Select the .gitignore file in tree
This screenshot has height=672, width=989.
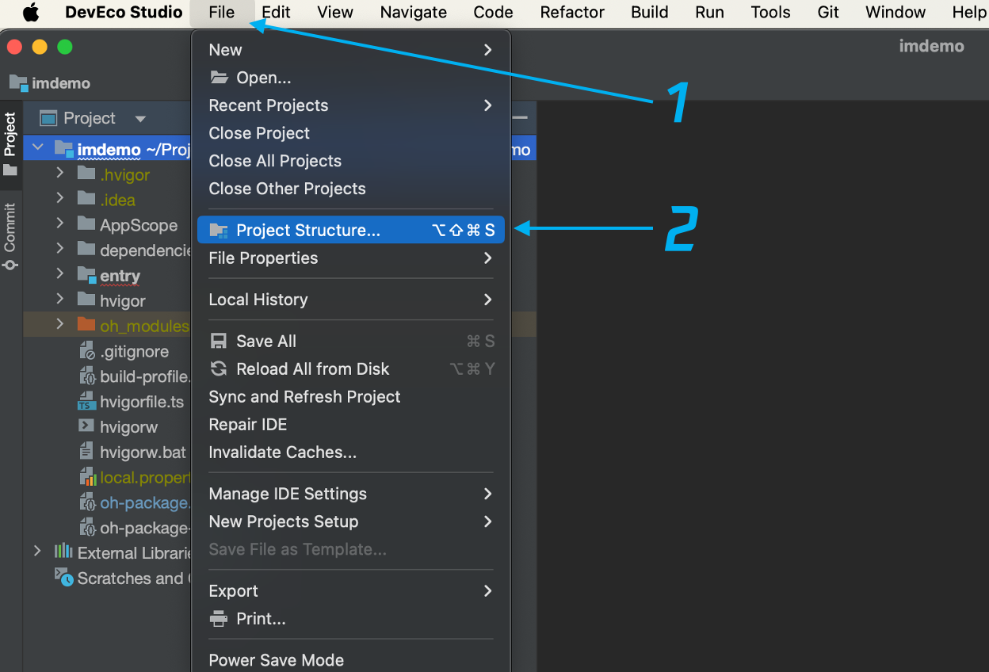(133, 351)
